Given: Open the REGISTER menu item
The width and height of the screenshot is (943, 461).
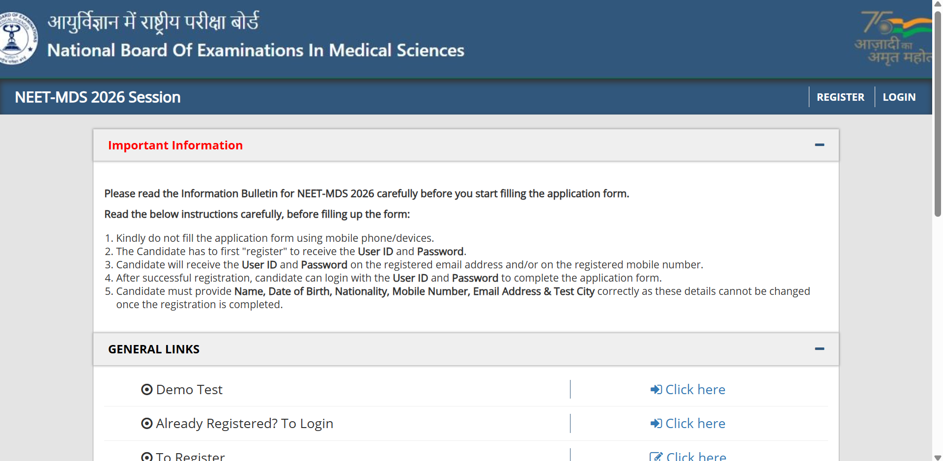Looking at the screenshot, I should 840,97.
